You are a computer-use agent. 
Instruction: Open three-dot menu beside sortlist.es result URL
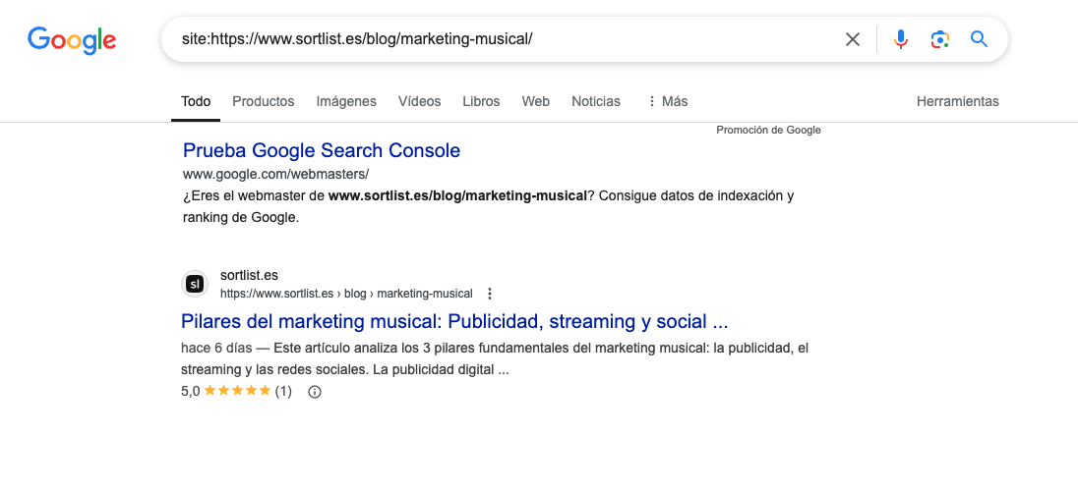pos(490,294)
